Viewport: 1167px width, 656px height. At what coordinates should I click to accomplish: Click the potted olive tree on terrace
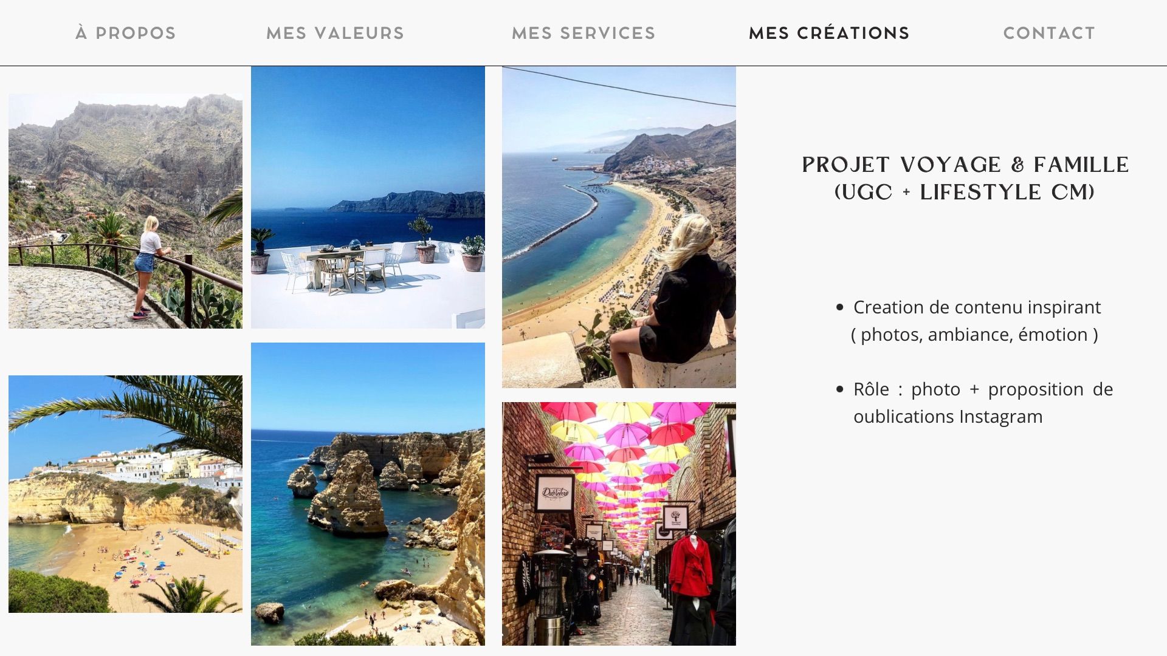423,239
